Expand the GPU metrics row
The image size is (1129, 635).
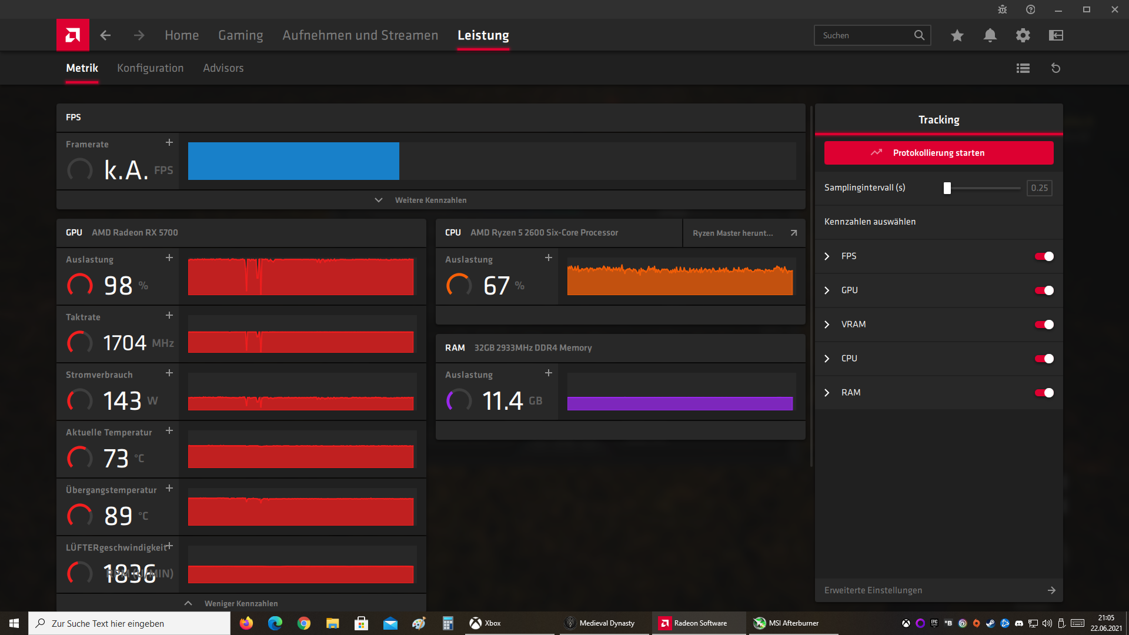827,290
